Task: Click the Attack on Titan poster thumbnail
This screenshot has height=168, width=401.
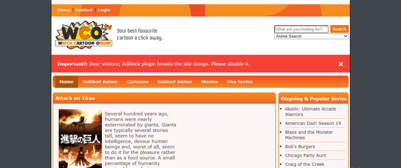Action: (x=80, y=139)
